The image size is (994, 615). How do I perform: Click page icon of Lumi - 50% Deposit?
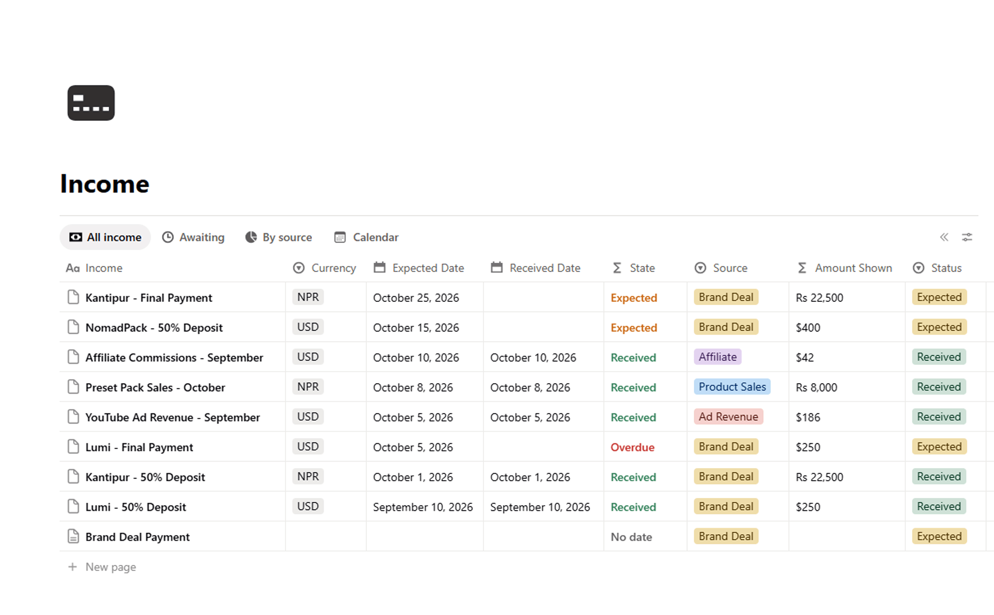point(73,506)
